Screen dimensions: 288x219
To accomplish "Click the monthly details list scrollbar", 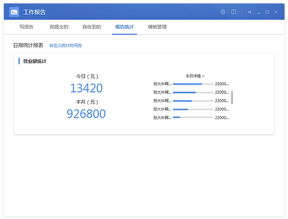I will point(232,97).
